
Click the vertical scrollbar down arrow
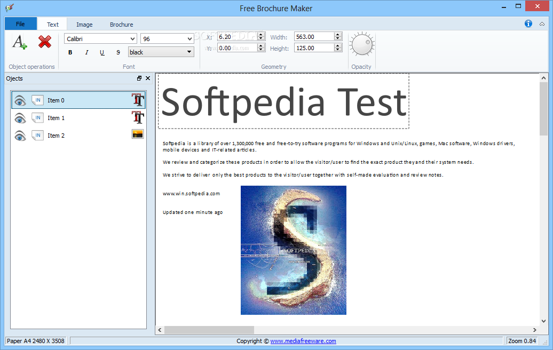click(543, 321)
